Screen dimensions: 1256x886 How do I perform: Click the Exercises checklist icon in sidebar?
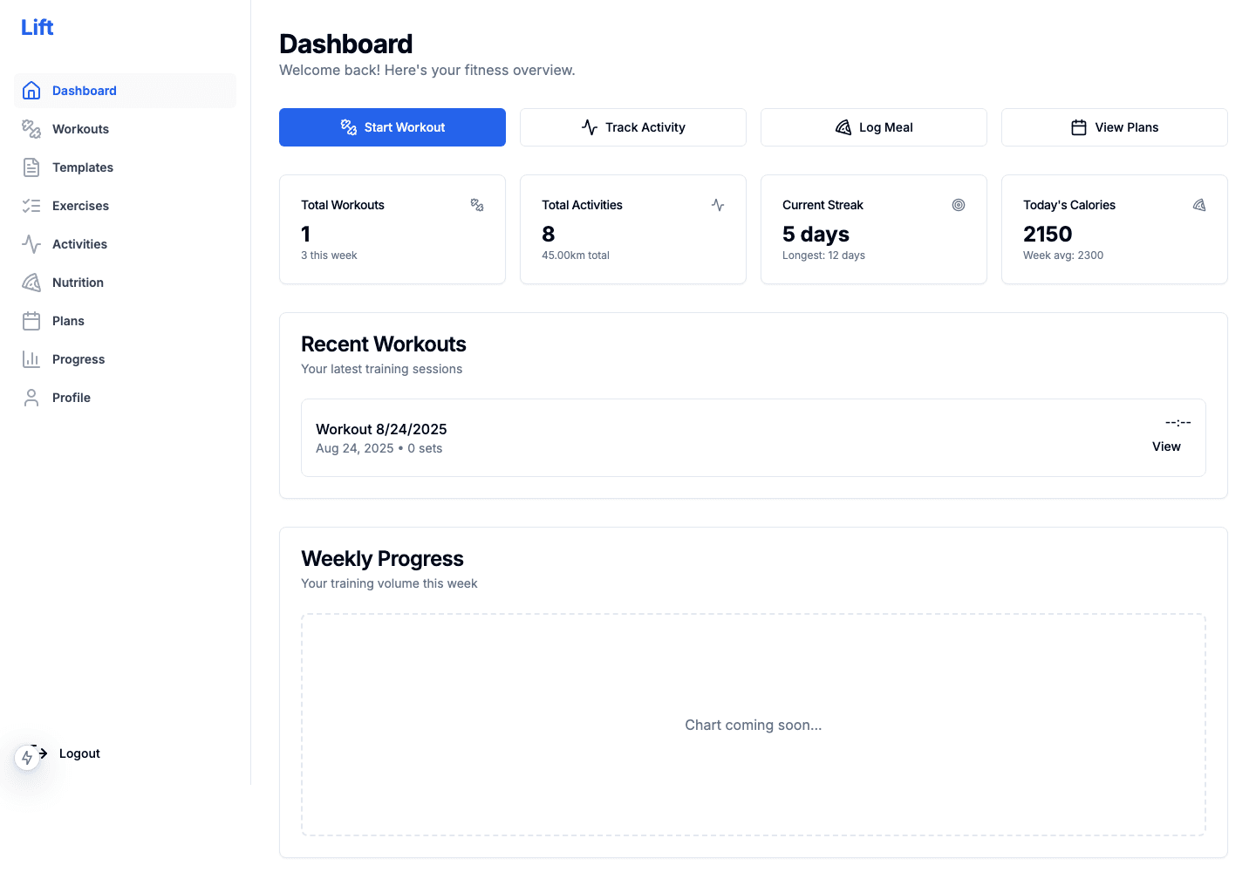(31, 205)
